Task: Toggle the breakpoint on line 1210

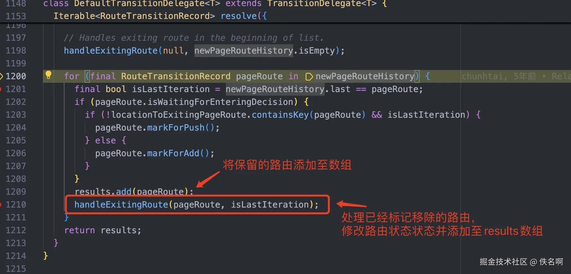Action: pyautogui.click(x=1, y=205)
